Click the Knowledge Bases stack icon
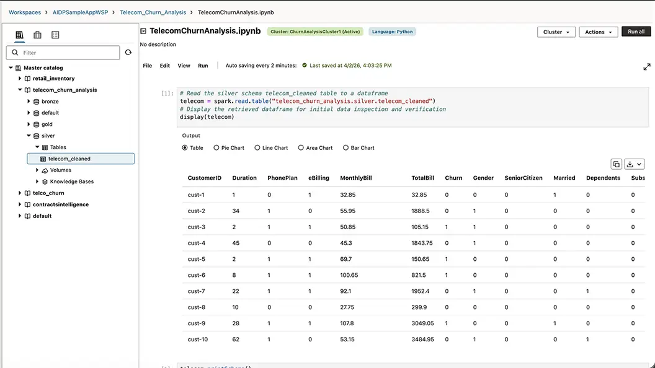Image resolution: width=655 pixels, height=368 pixels. click(x=45, y=182)
